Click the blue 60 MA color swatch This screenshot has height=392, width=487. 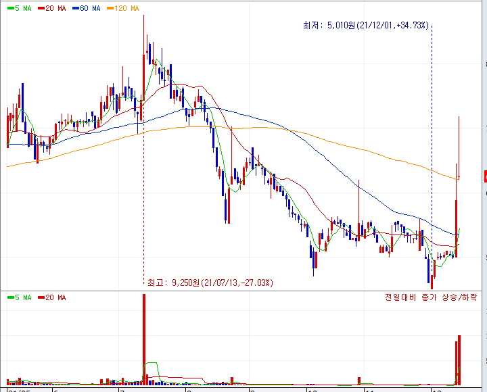click(76, 8)
